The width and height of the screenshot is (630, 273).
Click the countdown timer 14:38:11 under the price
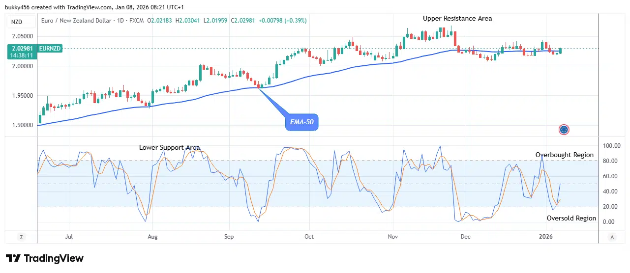(21, 55)
